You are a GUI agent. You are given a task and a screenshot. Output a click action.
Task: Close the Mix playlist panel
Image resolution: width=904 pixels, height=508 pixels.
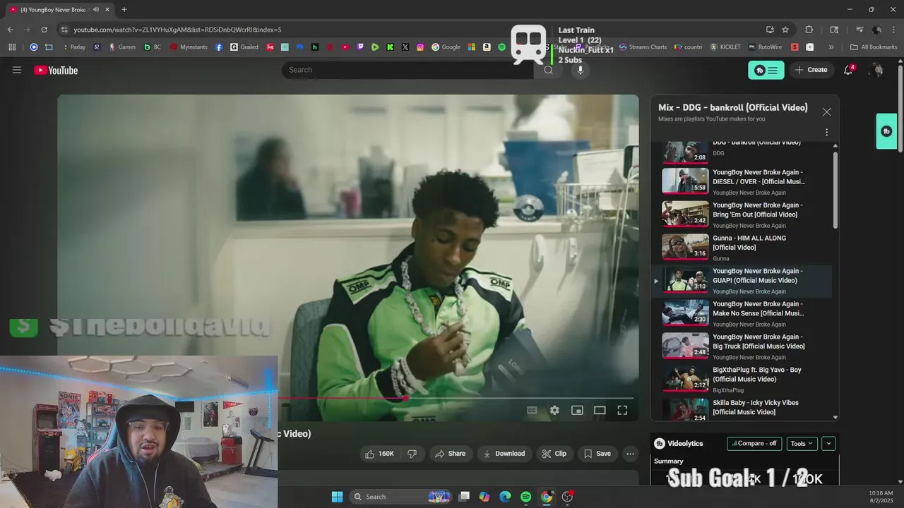[x=826, y=111]
